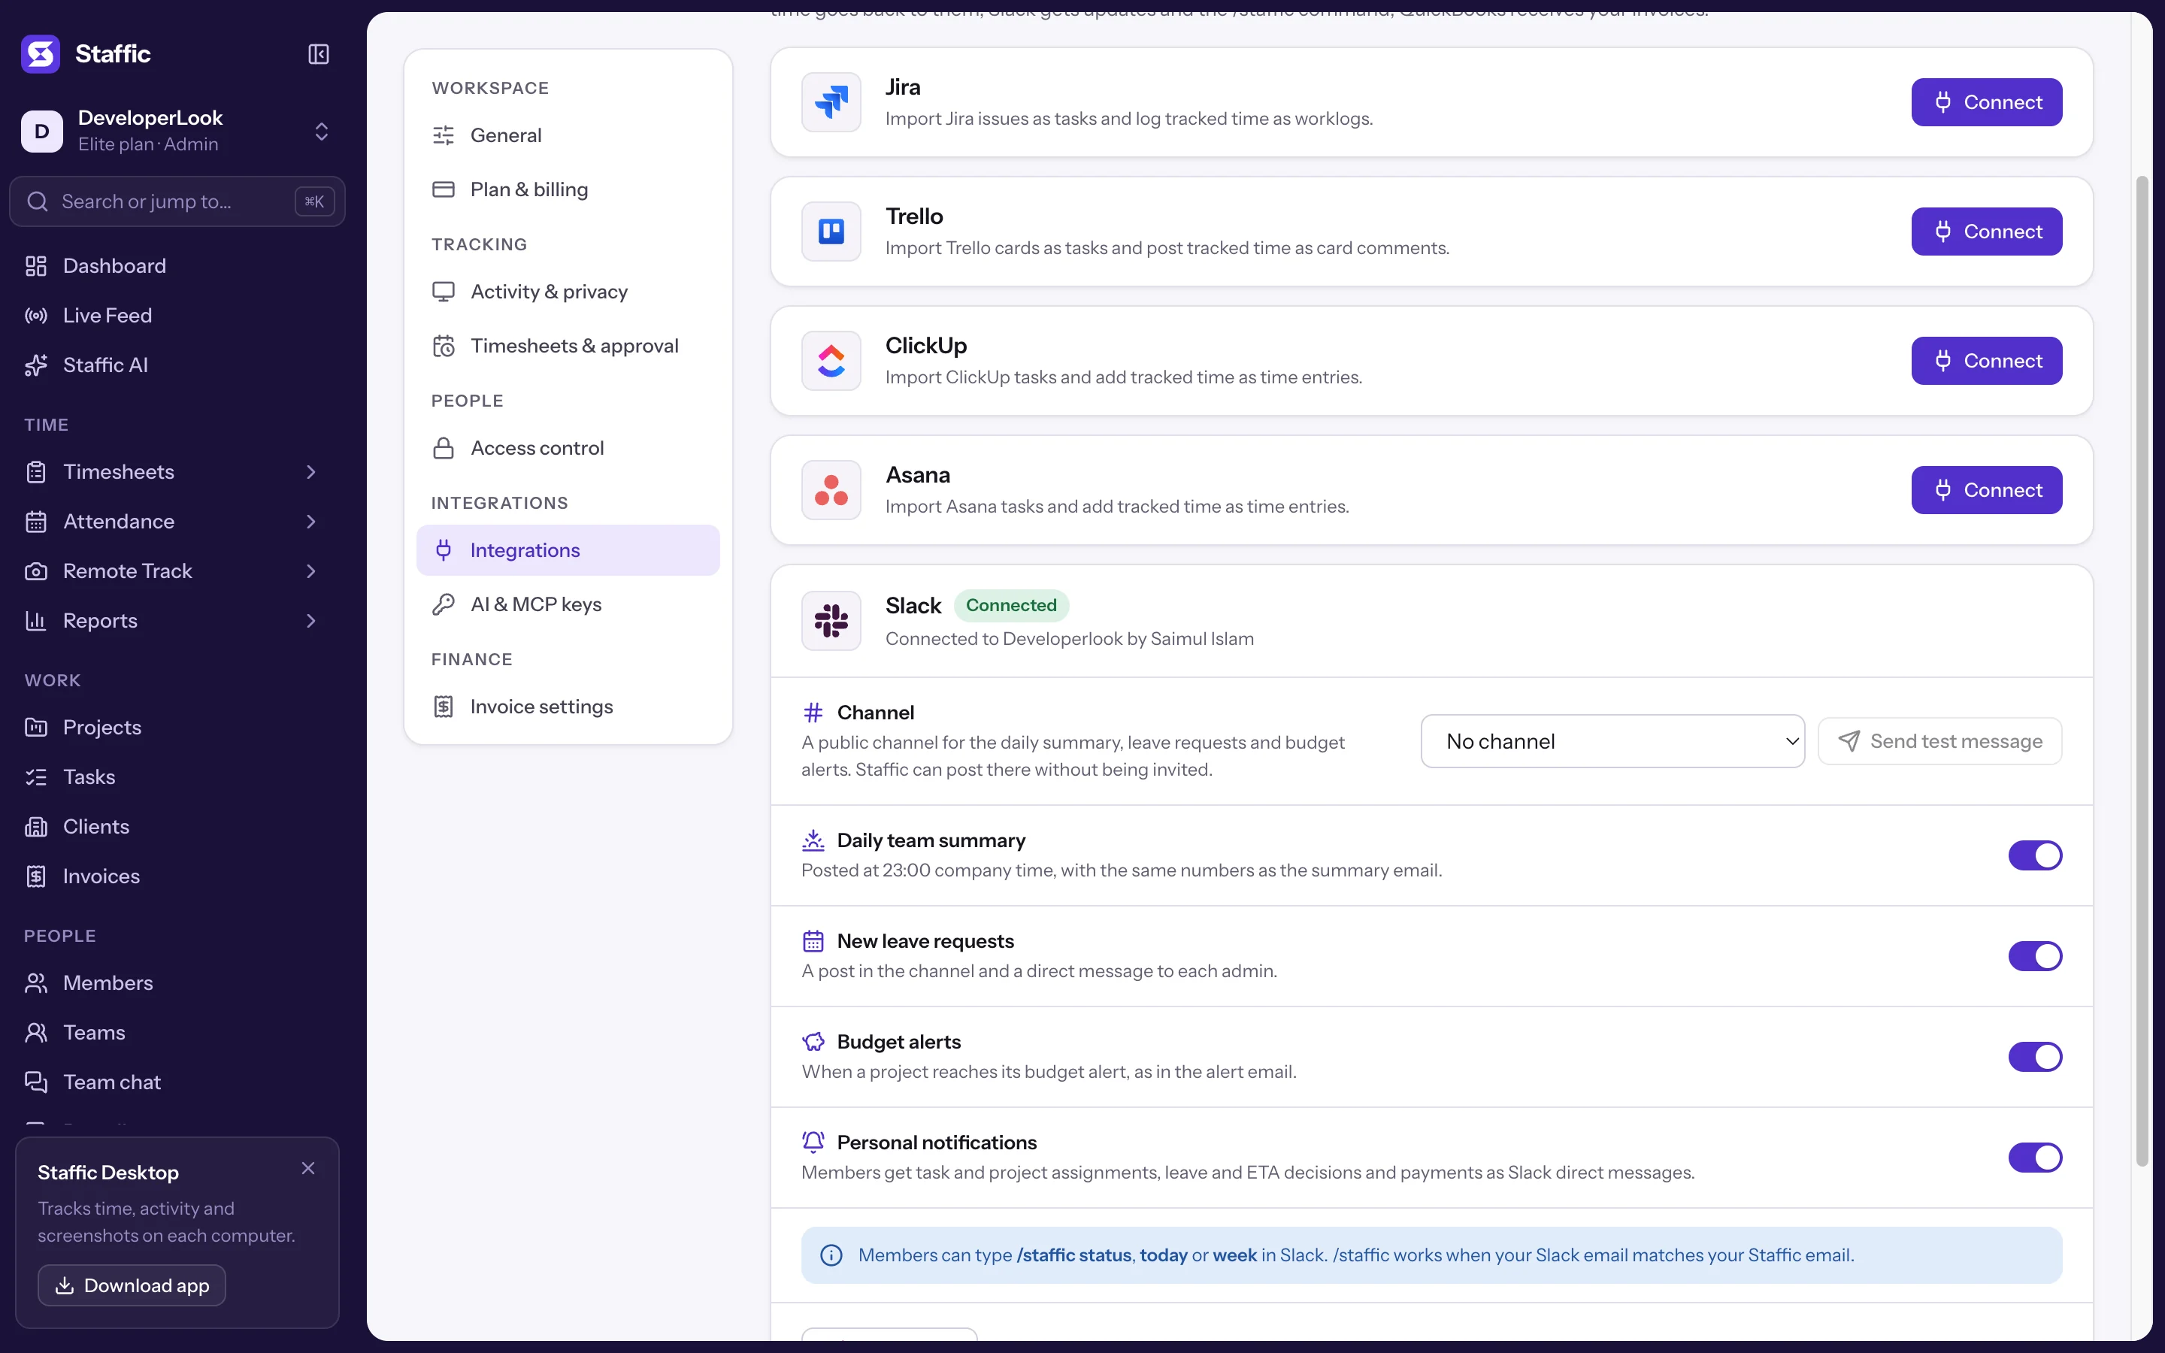This screenshot has height=1353, width=2165.
Task: Open Timesheets & approval settings
Action: point(568,346)
